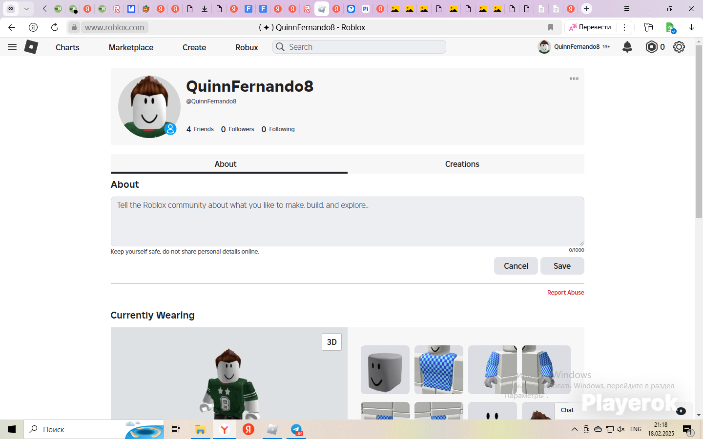View the 4 Friends list
Viewport: 703px width, 439px height.
click(x=200, y=129)
